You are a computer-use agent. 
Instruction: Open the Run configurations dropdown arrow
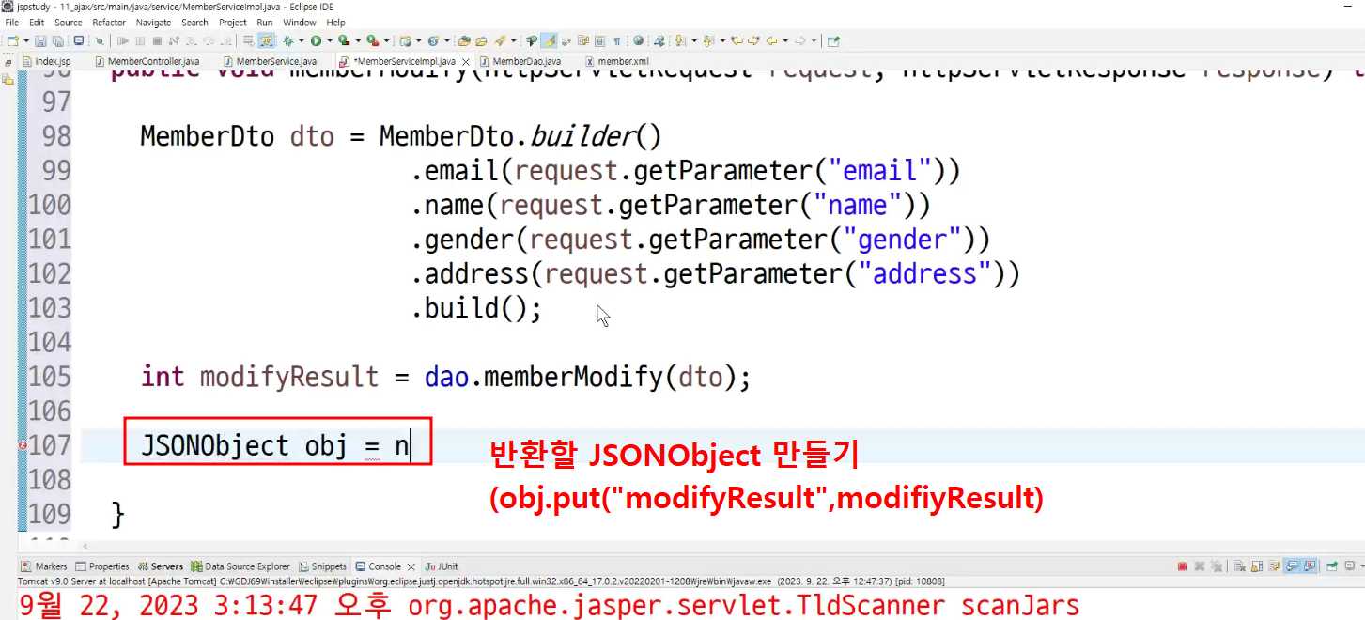click(x=330, y=41)
